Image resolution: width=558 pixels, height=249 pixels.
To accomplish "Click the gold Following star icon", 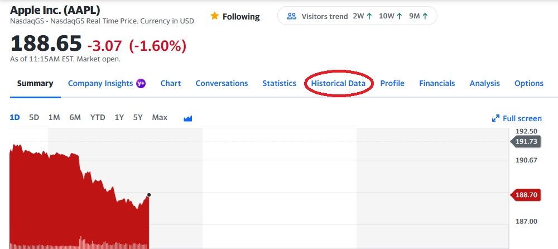I will pyautogui.click(x=214, y=16).
